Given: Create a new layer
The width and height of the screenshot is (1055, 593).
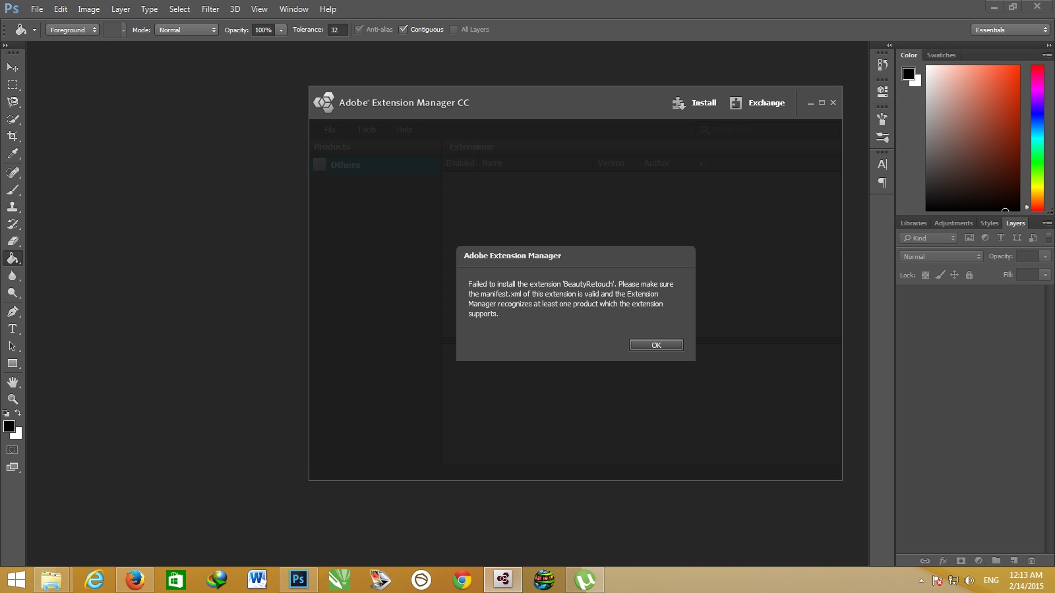Looking at the screenshot, I should [x=1014, y=561].
